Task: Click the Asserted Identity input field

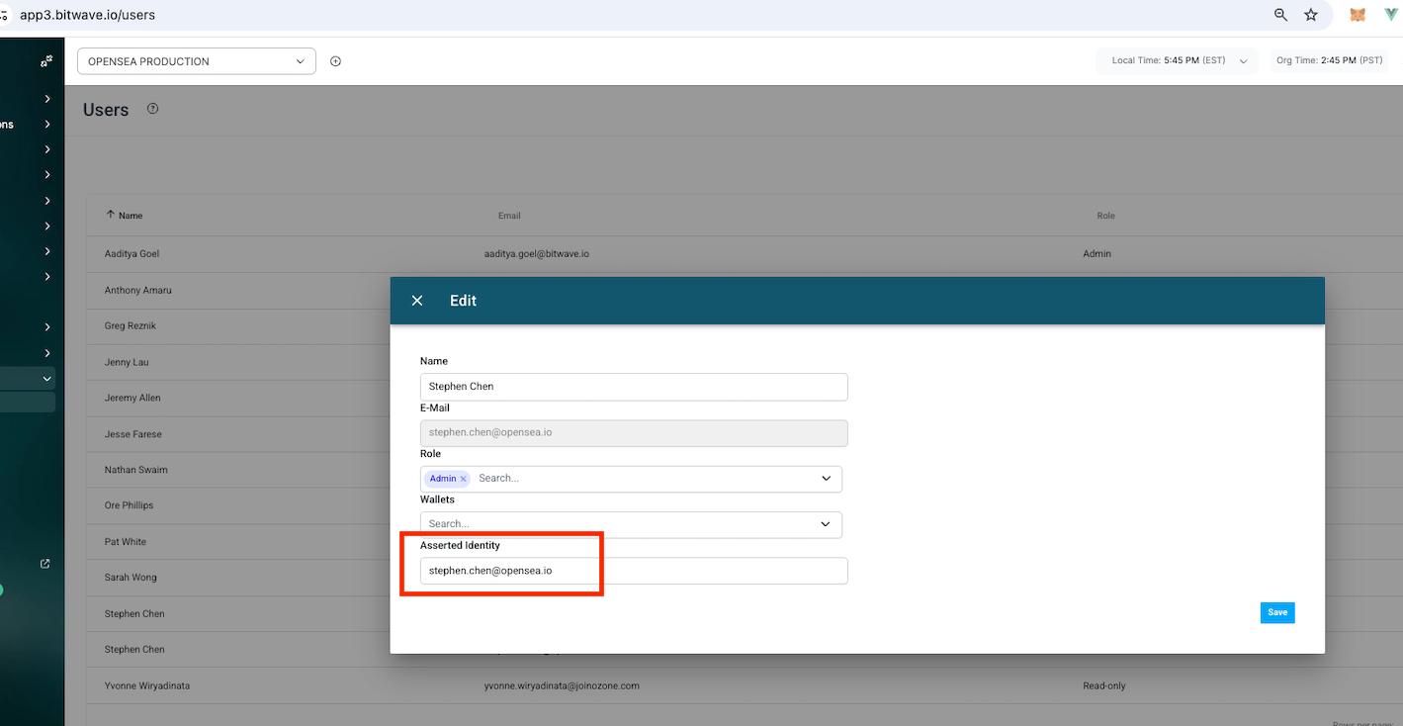Action: click(634, 571)
